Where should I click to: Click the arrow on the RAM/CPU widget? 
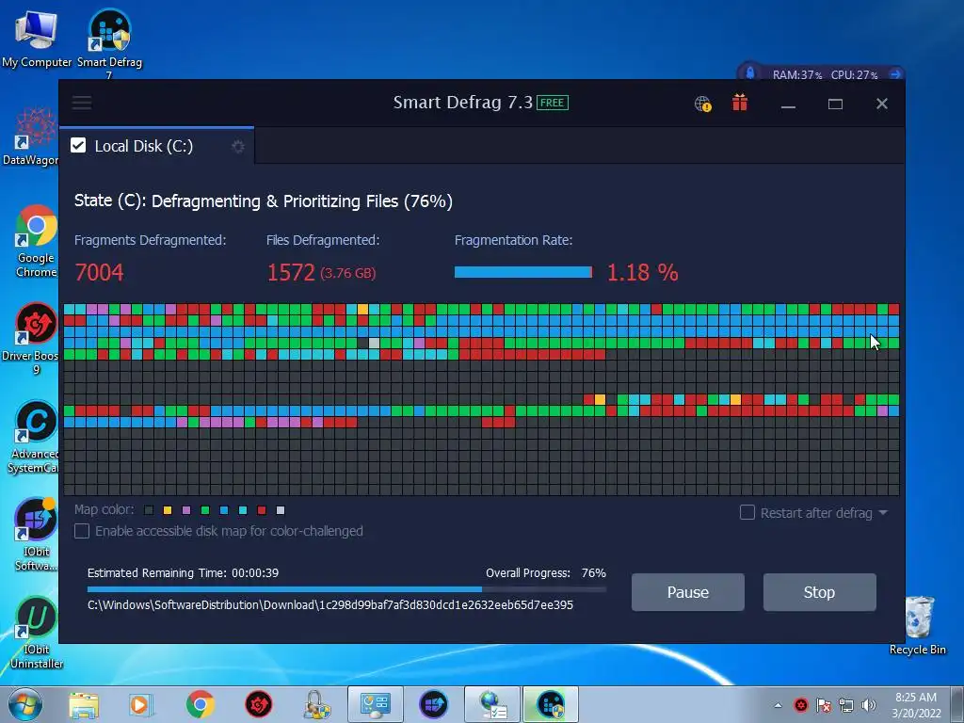(895, 74)
